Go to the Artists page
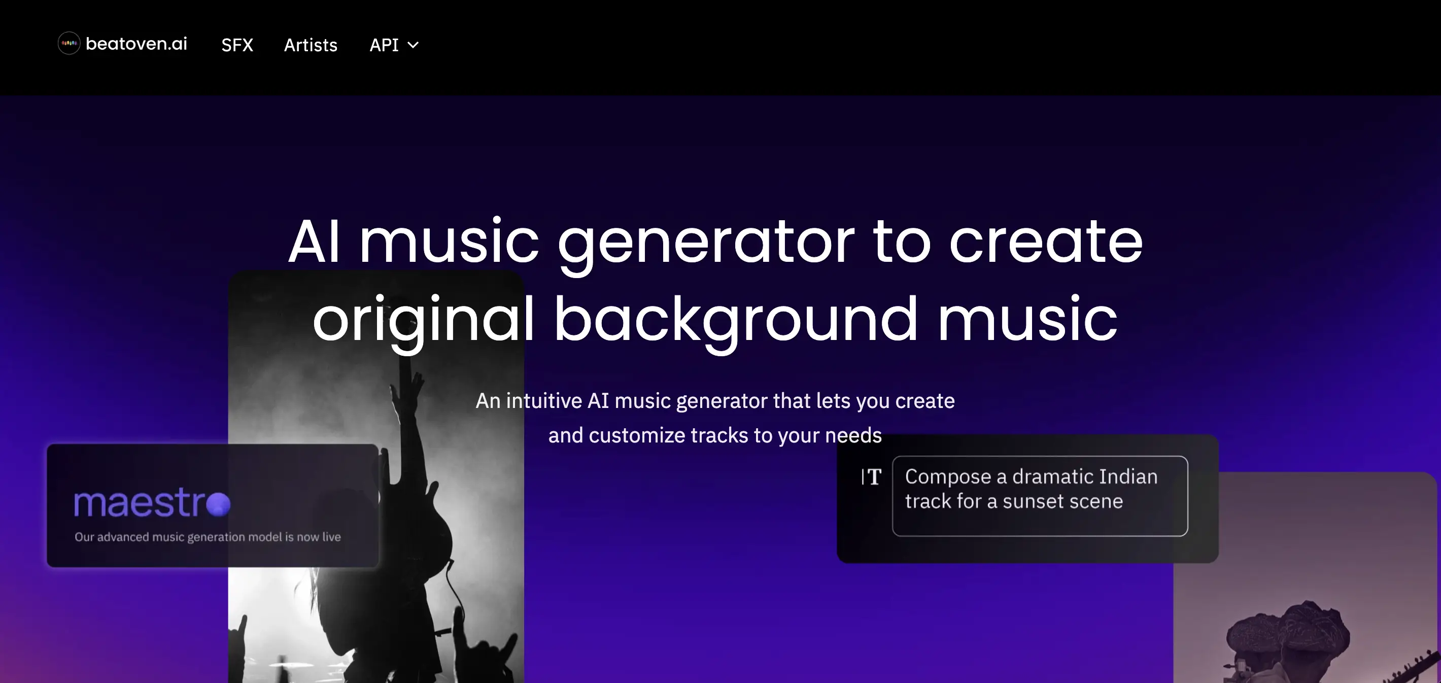 click(x=311, y=45)
